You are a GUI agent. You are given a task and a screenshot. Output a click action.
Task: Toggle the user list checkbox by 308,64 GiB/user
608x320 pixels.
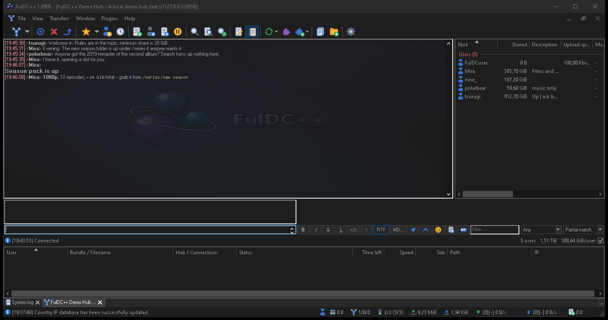coord(601,241)
